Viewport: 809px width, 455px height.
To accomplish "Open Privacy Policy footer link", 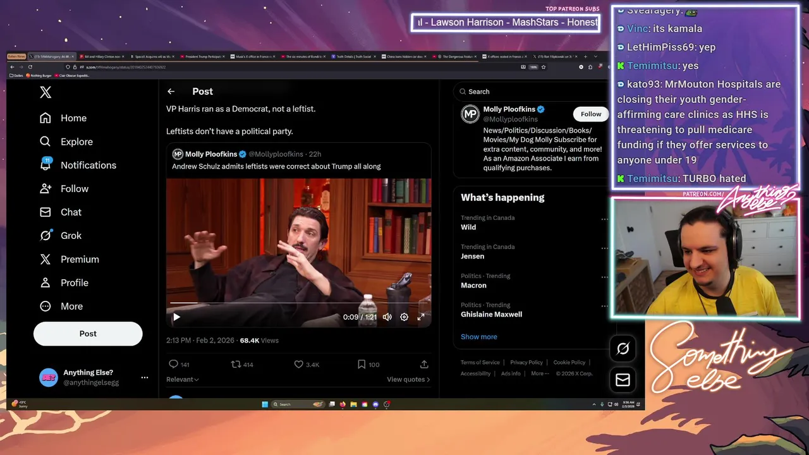I will [526, 363].
